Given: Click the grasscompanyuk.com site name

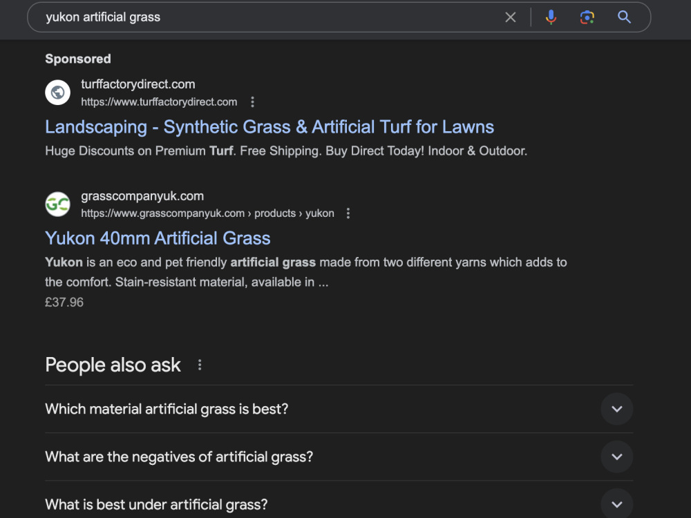Looking at the screenshot, I should pyautogui.click(x=142, y=196).
